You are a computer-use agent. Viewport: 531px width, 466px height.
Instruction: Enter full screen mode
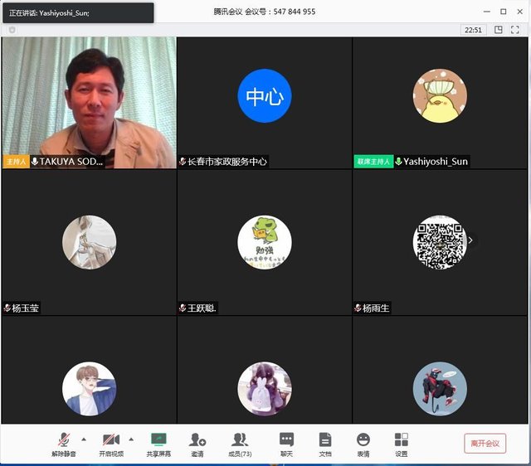pos(517,30)
